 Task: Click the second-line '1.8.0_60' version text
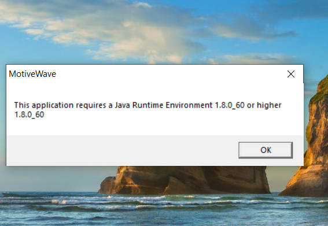pos(30,115)
